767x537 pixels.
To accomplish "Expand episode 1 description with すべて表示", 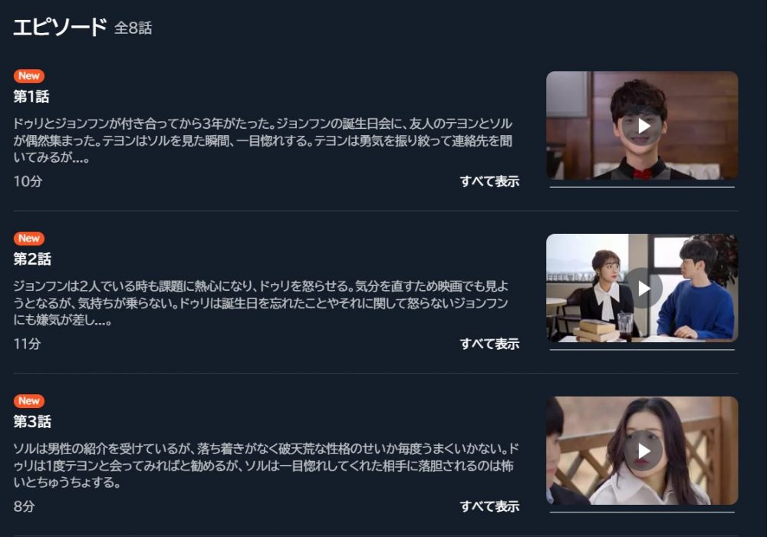I will (489, 182).
